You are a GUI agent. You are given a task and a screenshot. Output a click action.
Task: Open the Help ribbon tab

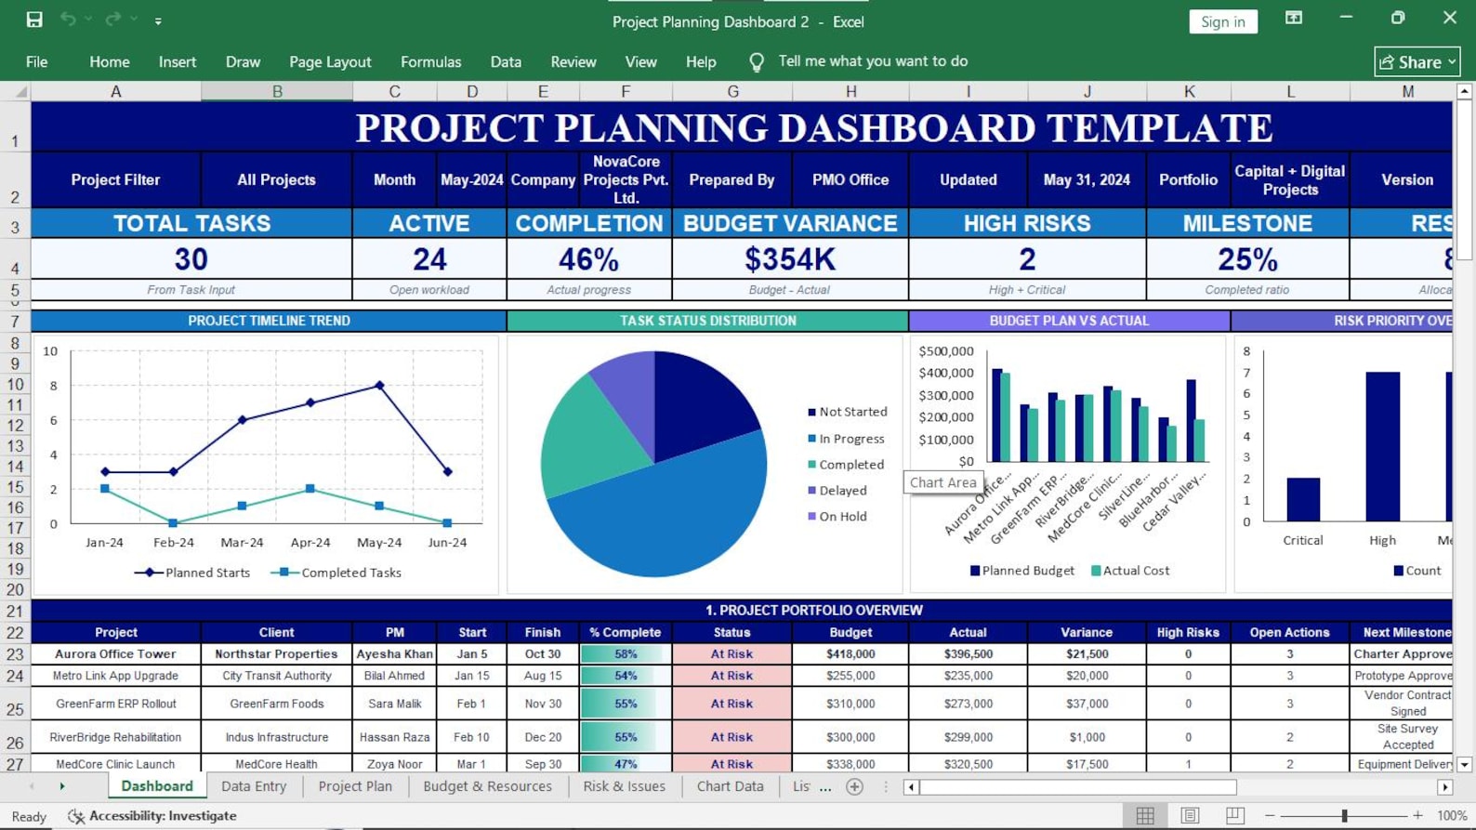701,62
